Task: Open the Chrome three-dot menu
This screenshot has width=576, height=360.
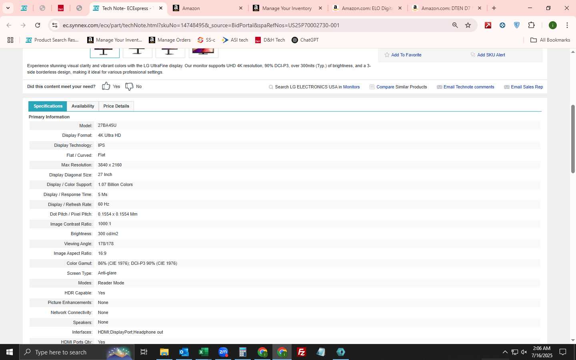Action: point(567,25)
